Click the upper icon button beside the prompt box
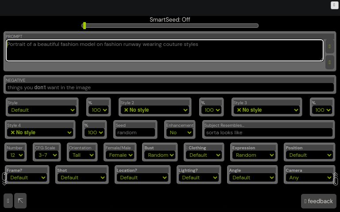The image size is (340, 212). point(329,46)
